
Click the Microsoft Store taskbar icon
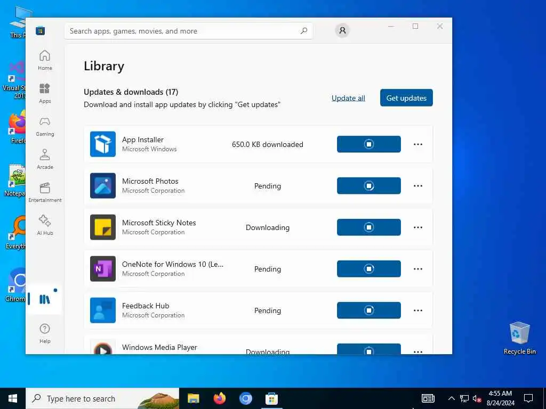click(x=271, y=398)
